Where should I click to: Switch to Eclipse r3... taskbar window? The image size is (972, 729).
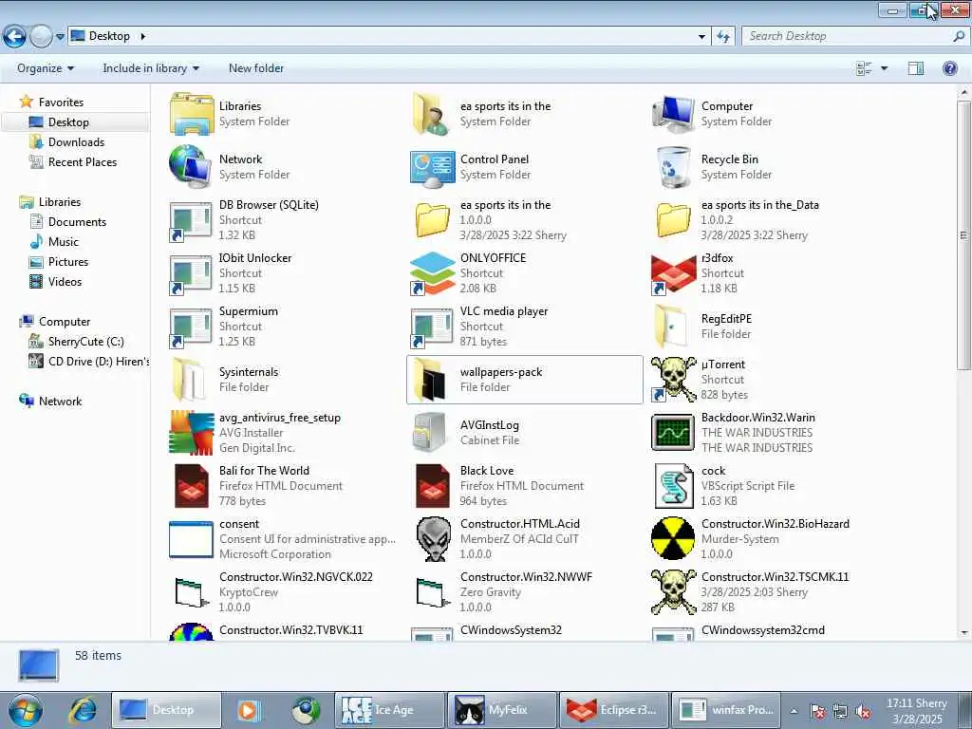coord(614,710)
